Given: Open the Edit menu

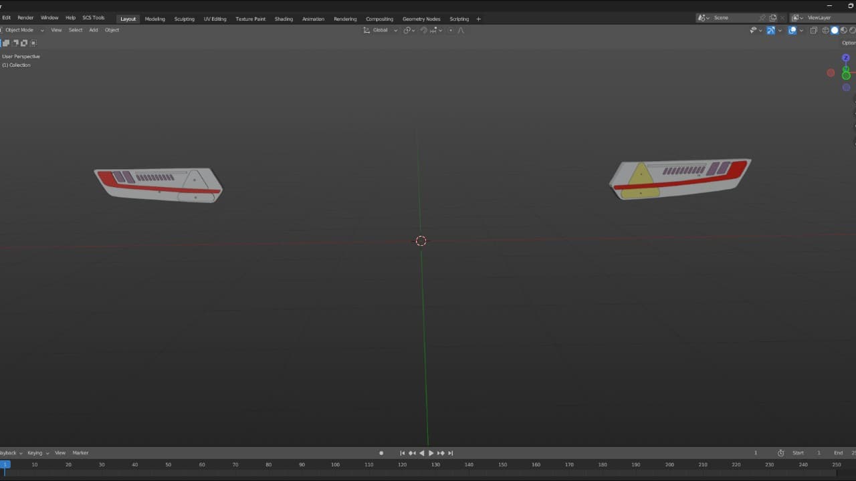Looking at the screenshot, I should click(x=6, y=18).
